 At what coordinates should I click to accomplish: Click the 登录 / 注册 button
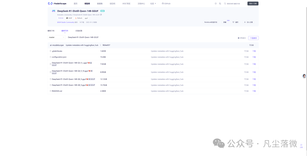pos(253,3)
